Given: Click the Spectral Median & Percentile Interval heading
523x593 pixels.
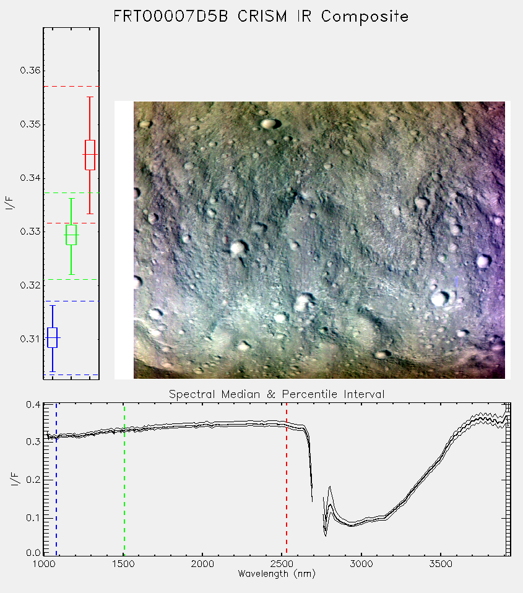Looking at the screenshot, I should point(277,394).
